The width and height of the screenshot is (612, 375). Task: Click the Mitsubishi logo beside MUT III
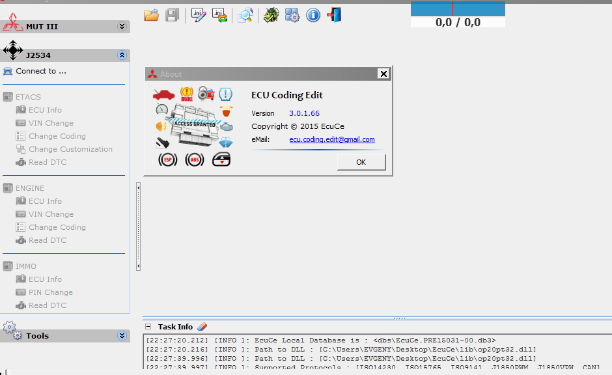point(12,22)
